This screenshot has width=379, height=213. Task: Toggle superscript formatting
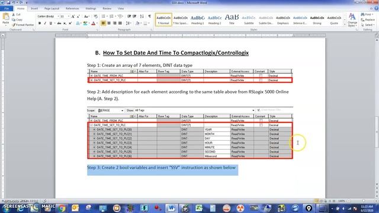coord(70,23)
